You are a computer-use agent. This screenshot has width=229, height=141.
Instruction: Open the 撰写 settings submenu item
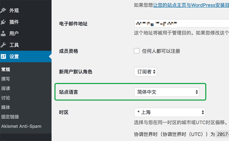click(x=6, y=79)
